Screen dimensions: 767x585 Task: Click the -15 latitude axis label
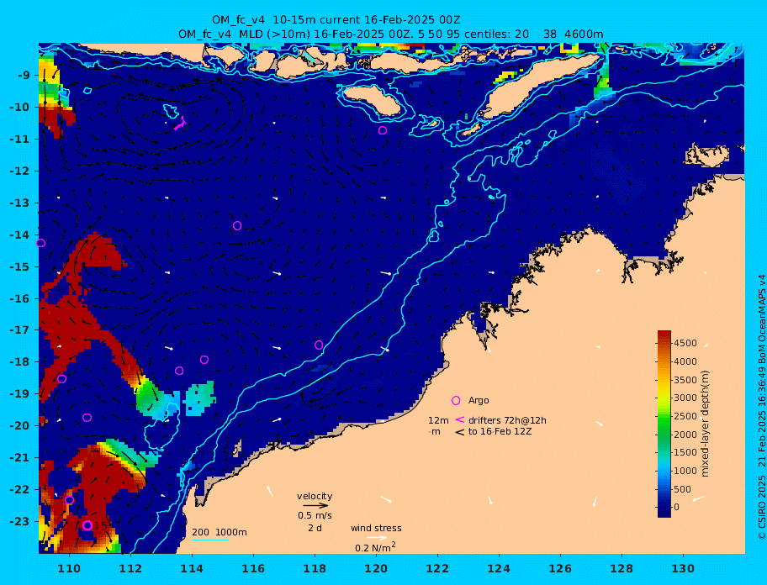(x=19, y=266)
